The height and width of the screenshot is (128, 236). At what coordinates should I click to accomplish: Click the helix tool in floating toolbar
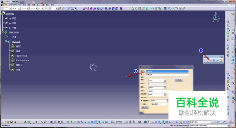point(211,61)
